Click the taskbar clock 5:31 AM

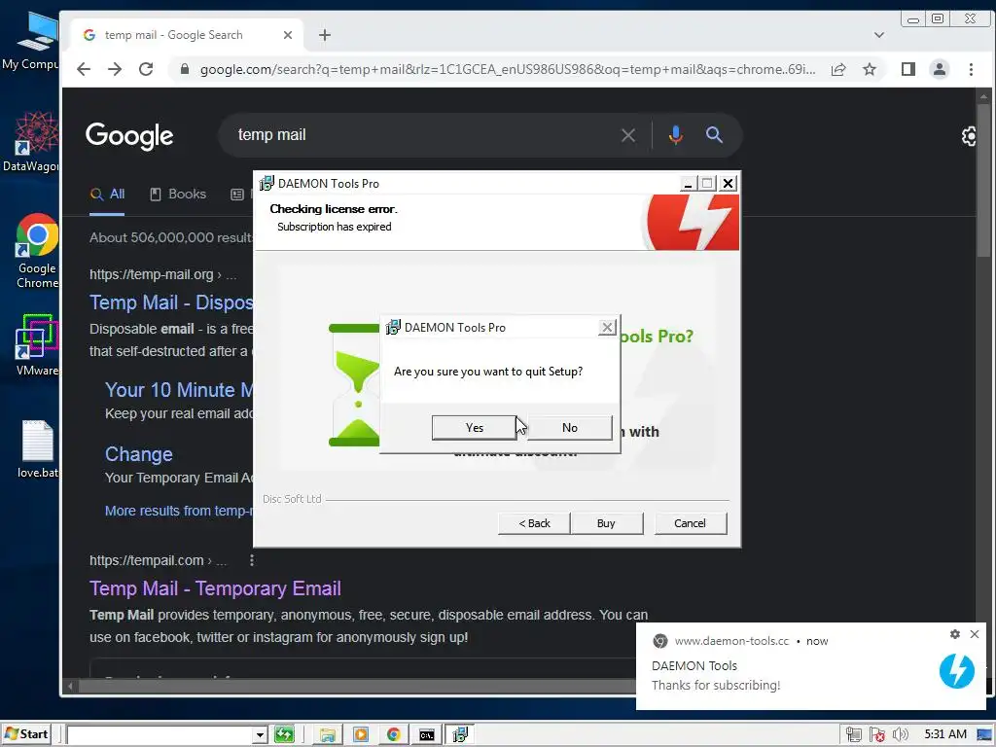tap(944, 734)
